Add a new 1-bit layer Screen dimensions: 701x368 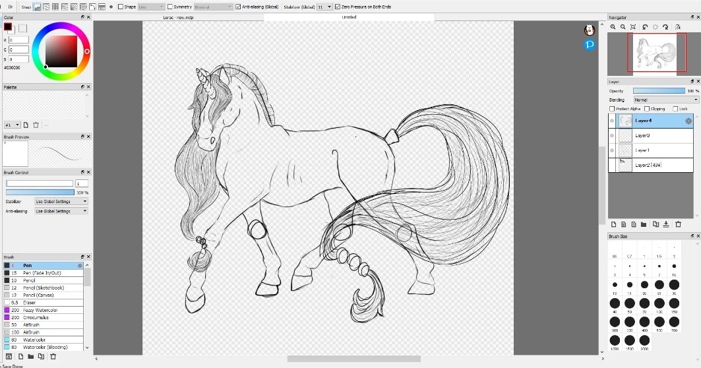click(x=634, y=224)
